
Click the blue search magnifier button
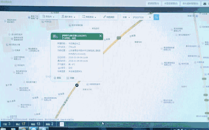click(x=156, y=17)
